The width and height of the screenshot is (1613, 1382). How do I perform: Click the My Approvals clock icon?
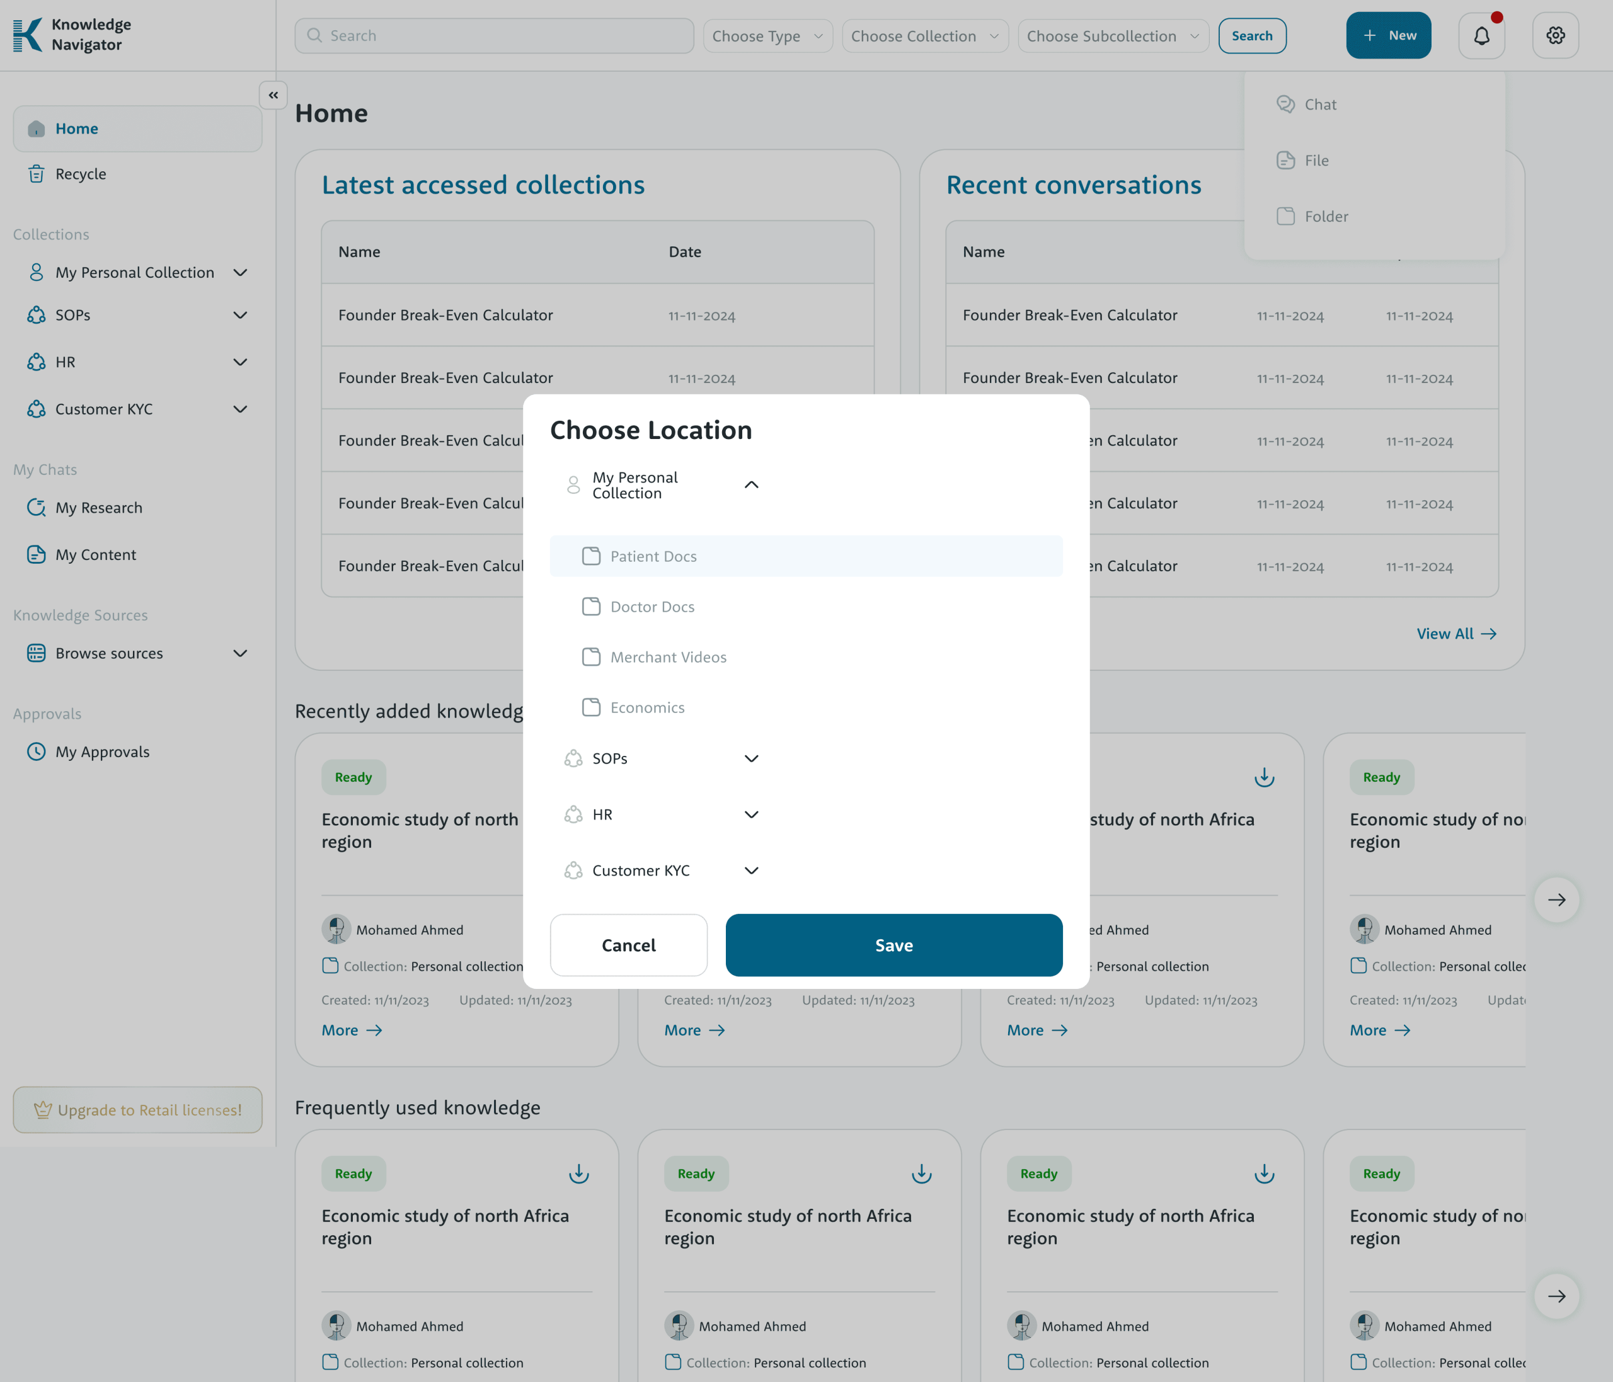(37, 751)
